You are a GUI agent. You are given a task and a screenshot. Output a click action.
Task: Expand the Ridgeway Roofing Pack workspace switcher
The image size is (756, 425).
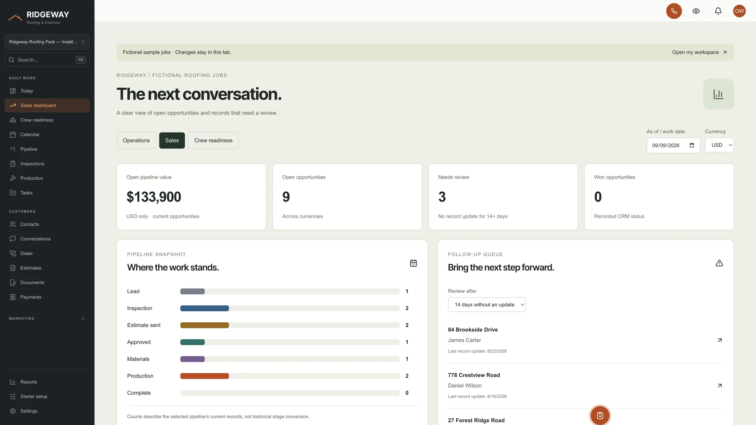(x=47, y=42)
